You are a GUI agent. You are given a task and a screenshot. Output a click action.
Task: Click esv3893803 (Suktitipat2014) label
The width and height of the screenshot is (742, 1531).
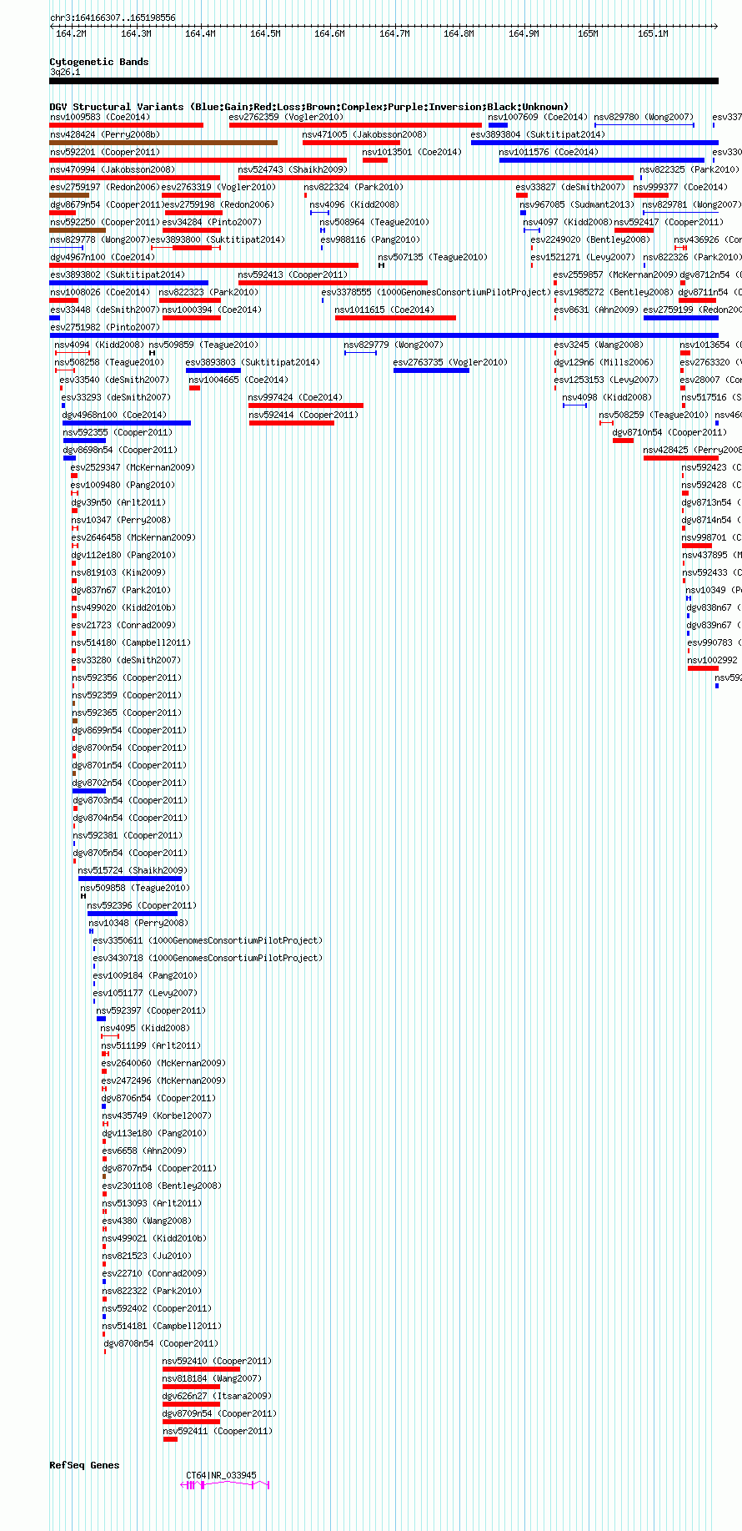[253, 362]
